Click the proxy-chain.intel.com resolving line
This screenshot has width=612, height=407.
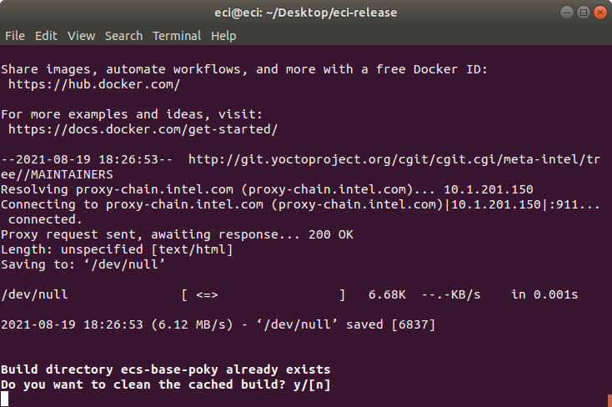[x=267, y=189]
